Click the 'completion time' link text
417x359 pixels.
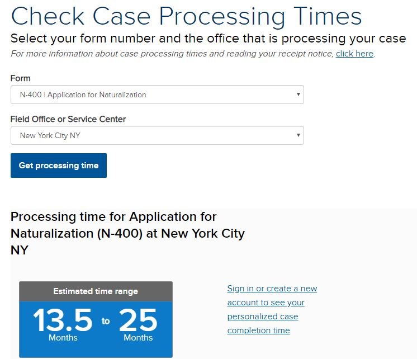click(x=258, y=330)
